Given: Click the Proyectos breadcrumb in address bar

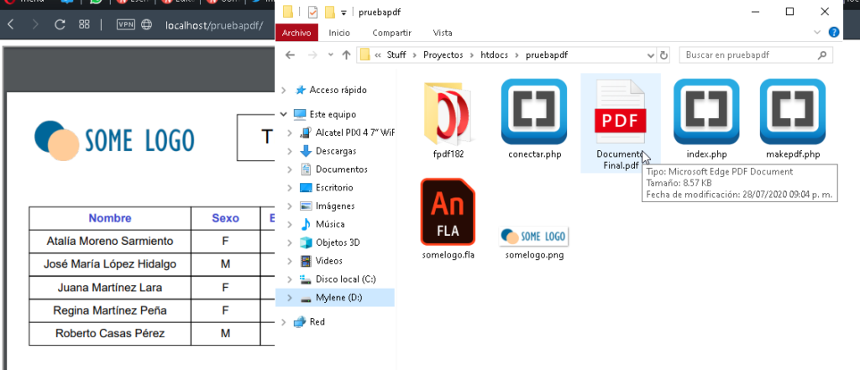Looking at the screenshot, I should (x=443, y=55).
